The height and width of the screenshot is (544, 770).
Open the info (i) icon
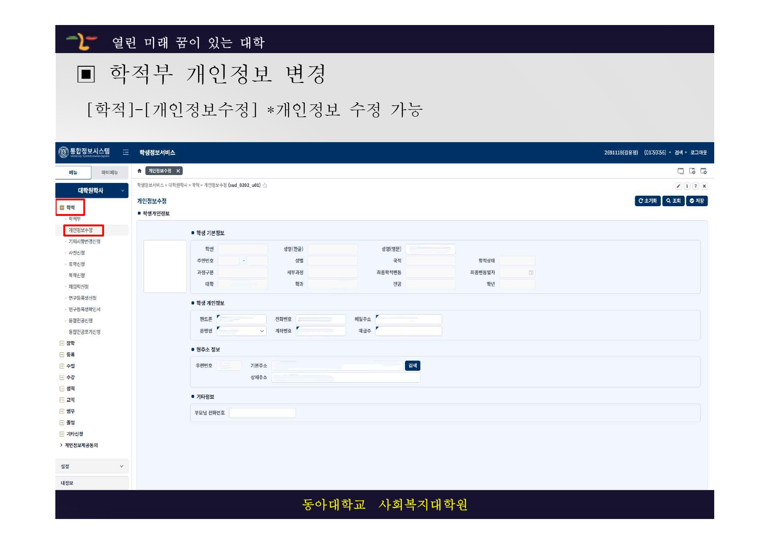pyautogui.click(x=687, y=186)
